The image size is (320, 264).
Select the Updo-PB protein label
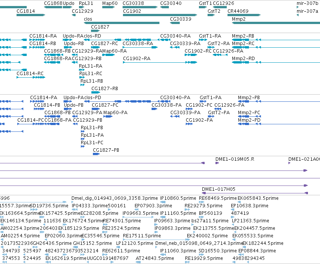coord(74,105)
